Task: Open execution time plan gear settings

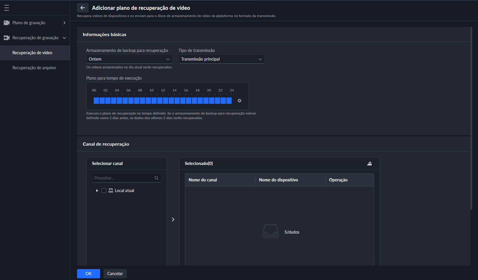Action: coord(239,101)
